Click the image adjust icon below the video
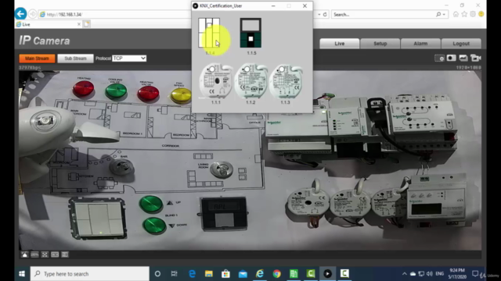Viewport: 501px width, 281px height. [x=24, y=254]
